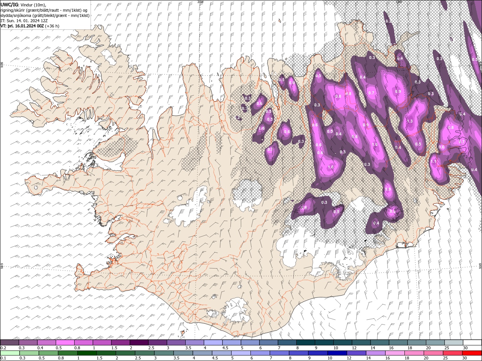The height and width of the screenshot is (361, 482).
Task: Click the snow scale swatch between 8 and 9
Action: pyautogui.click(x=305, y=343)
